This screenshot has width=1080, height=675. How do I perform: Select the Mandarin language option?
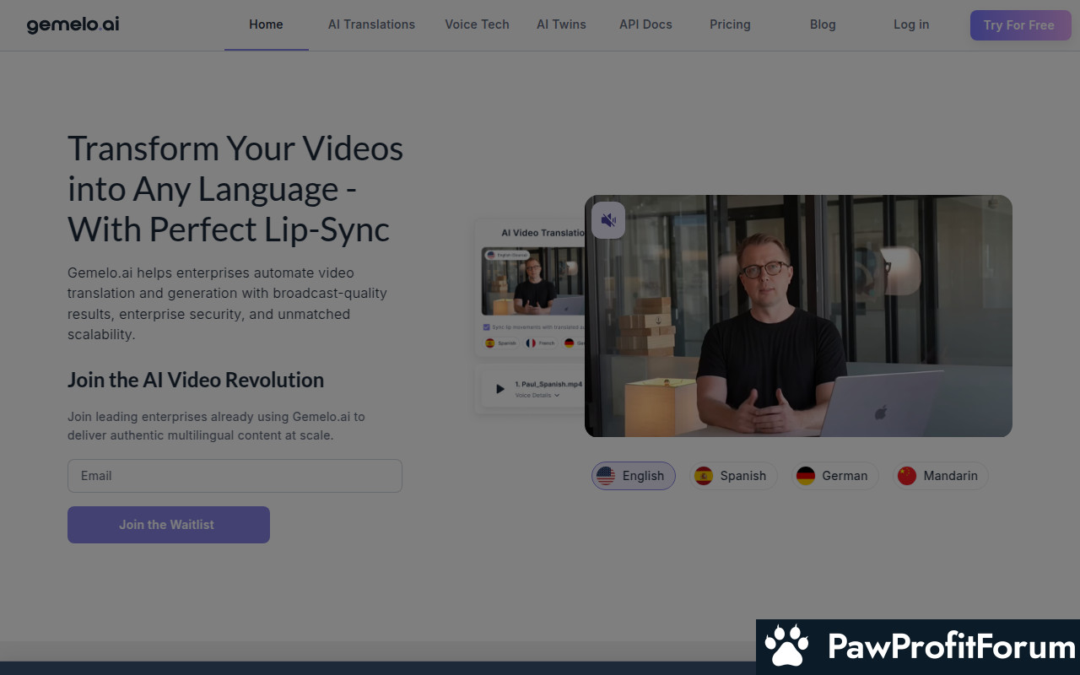(x=940, y=476)
